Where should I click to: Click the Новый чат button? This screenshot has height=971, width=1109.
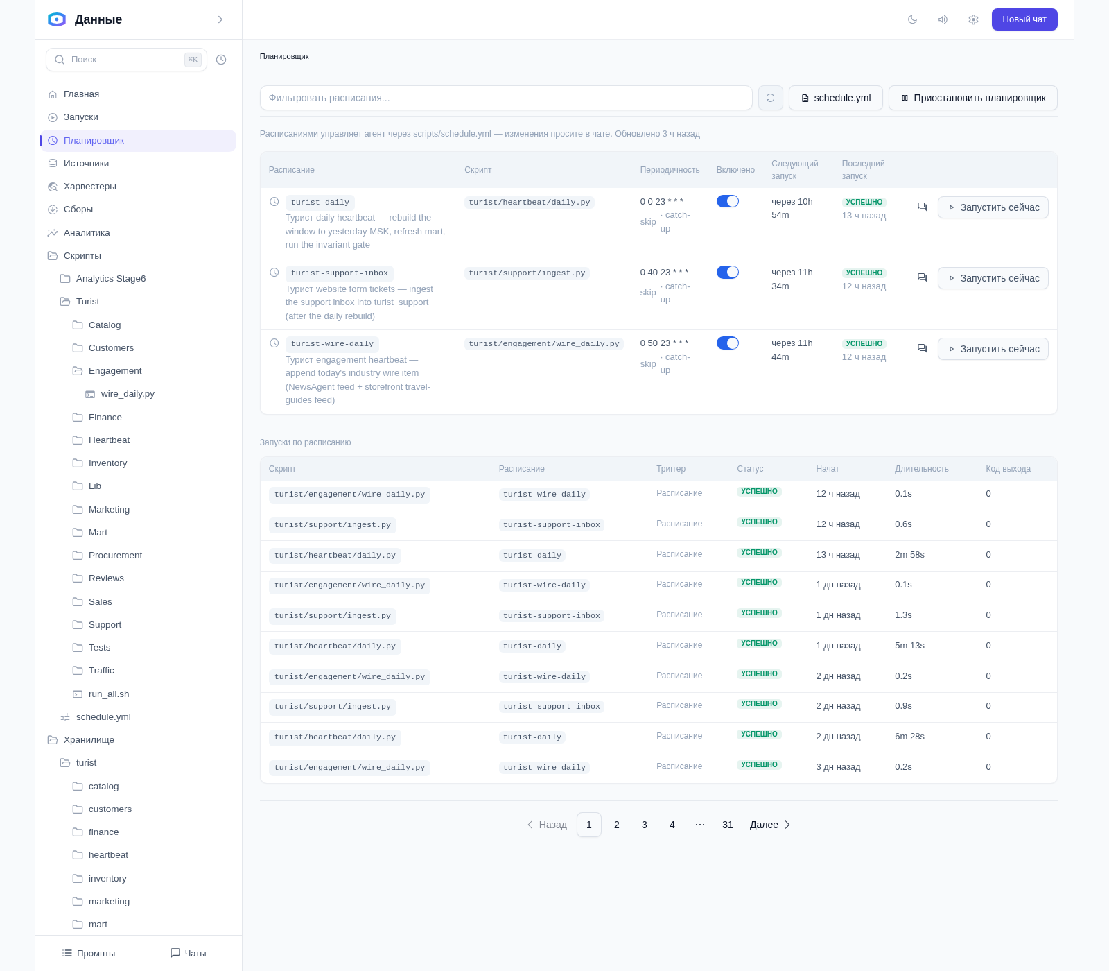[1024, 19]
